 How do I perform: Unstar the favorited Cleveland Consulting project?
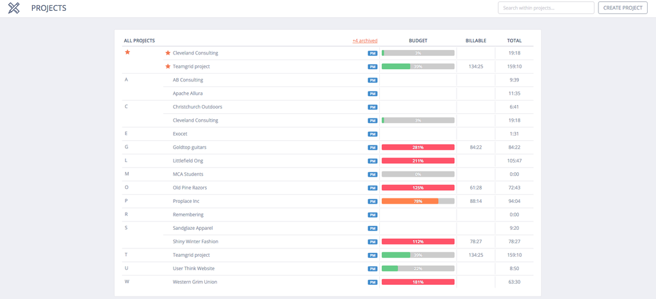click(x=168, y=53)
